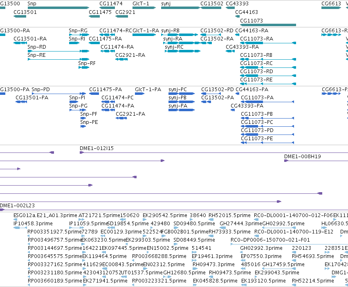Viewport: 348px width, 287px height.
Task: Click the EK299043.5prime EST label
Action: [277, 273]
